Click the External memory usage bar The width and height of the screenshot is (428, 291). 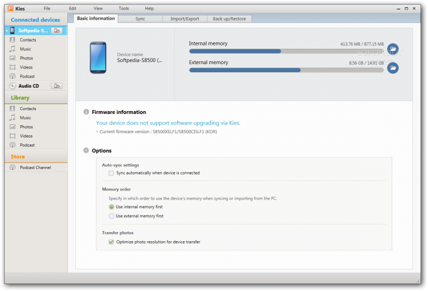point(286,70)
